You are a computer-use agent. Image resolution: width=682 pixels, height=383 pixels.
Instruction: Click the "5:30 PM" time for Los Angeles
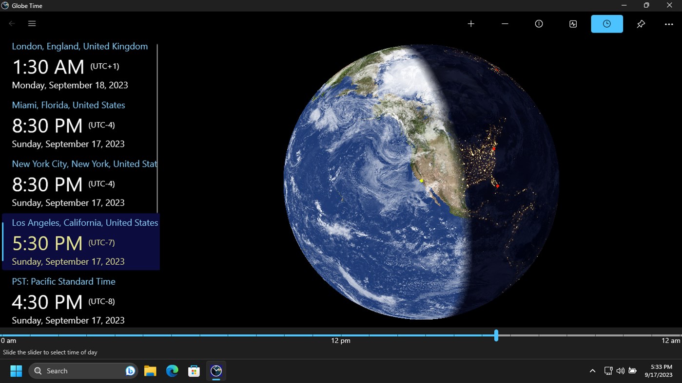(47, 243)
